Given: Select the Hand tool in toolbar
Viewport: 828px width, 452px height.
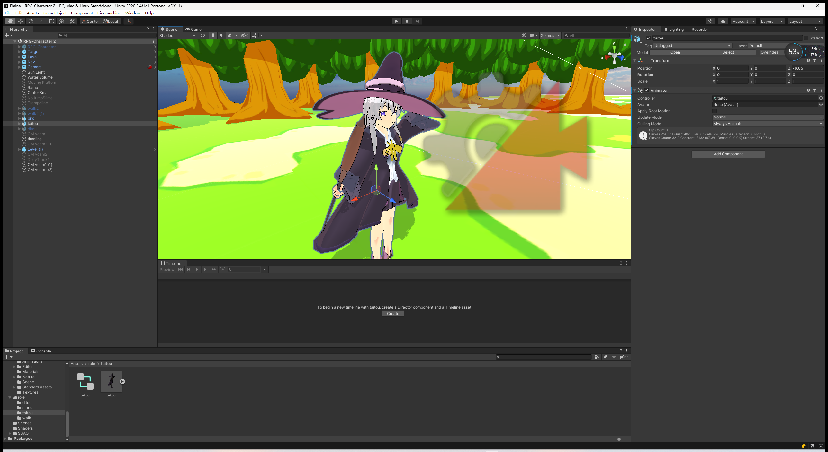Looking at the screenshot, I should [x=10, y=21].
